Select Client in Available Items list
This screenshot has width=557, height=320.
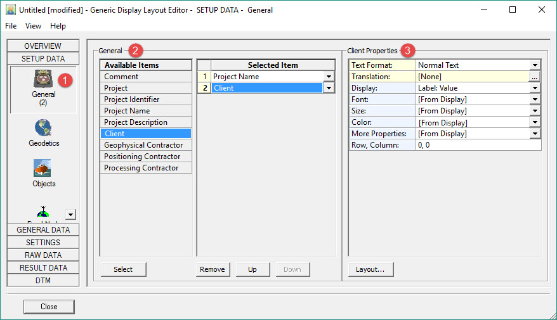click(146, 134)
